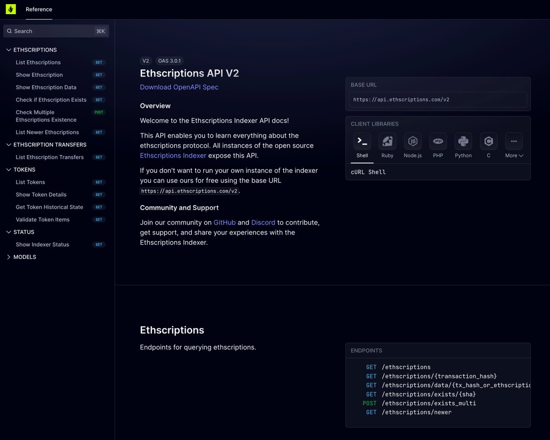Open GET /ethscriptions/{transaction_hash} endpoint

431,376
